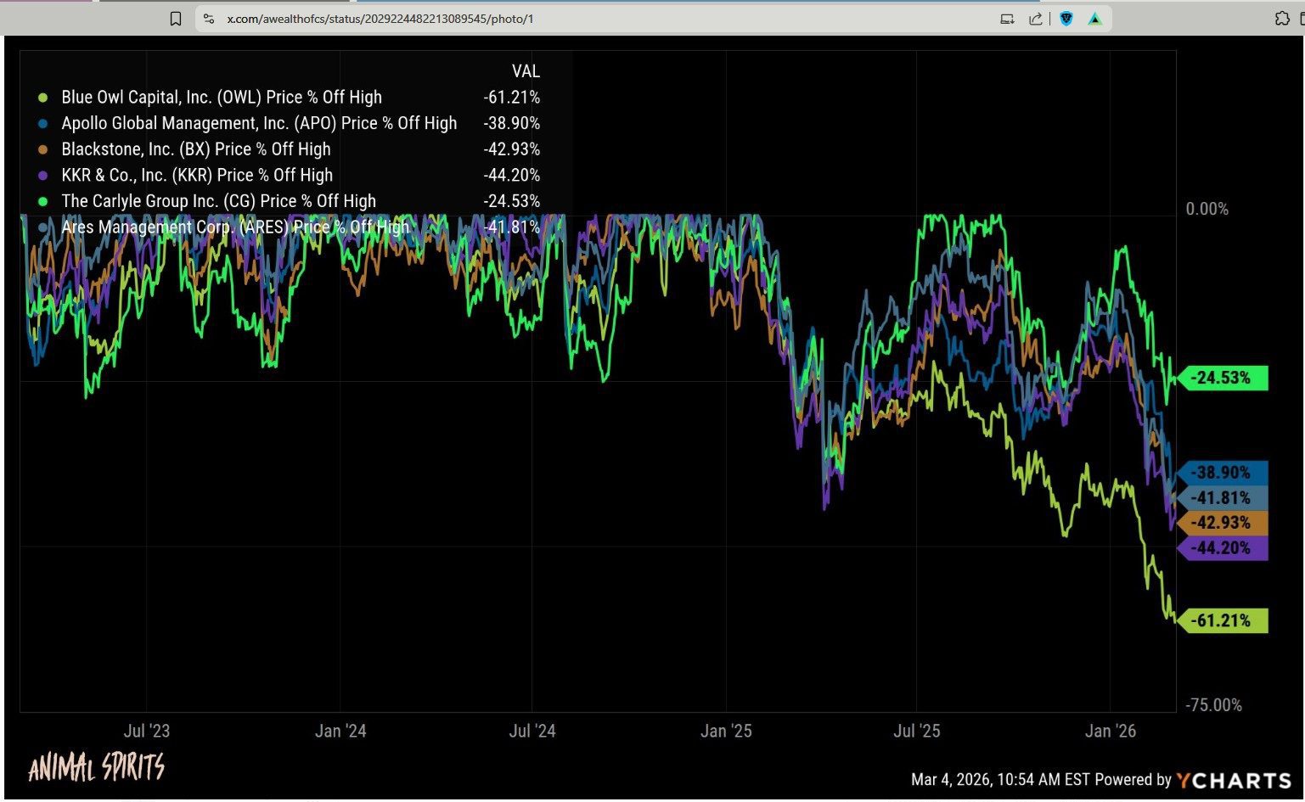
Task: Click the -38.90% value in legend VAL column
Action: tap(512, 124)
